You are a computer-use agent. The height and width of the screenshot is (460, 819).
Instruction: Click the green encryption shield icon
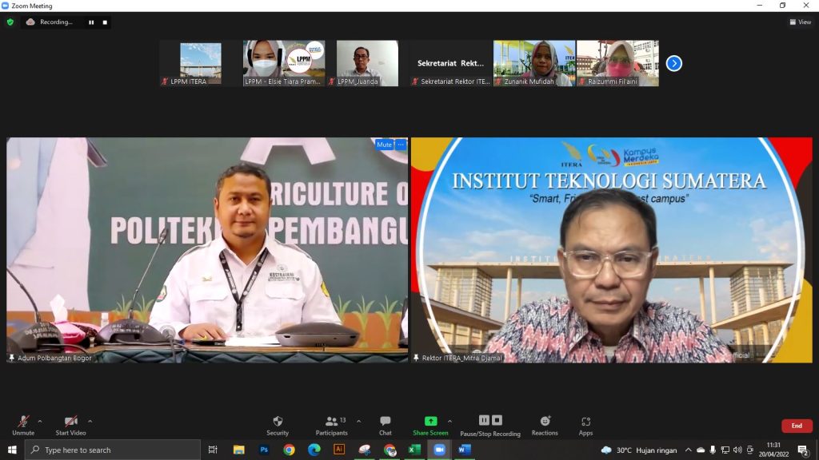coord(10,22)
